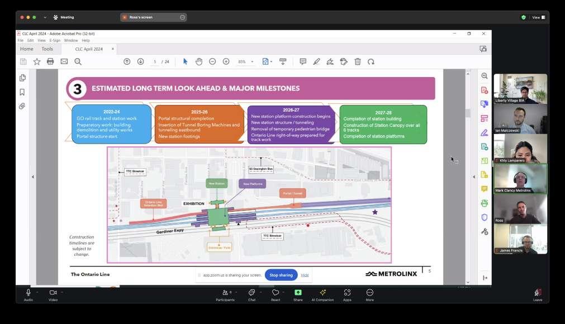
Task: Send file by email envelope icon
Action: click(64, 61)
